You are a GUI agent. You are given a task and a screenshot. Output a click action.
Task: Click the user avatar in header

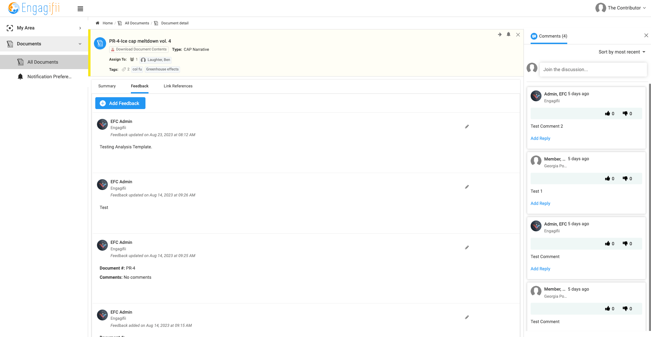click(600, 8)
